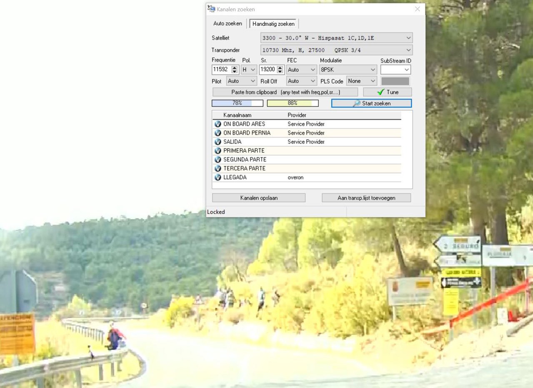Screen dimensions: 533x388
Task: Open the Modulatie dropdown showing 8PSK
Action: (348, 70)
